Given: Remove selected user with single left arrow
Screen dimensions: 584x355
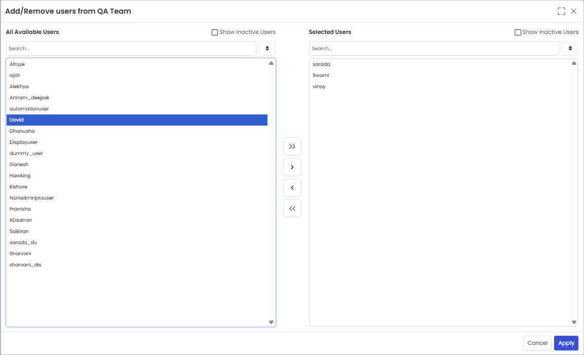Looking at the screenshot, I should coord(292,188).
